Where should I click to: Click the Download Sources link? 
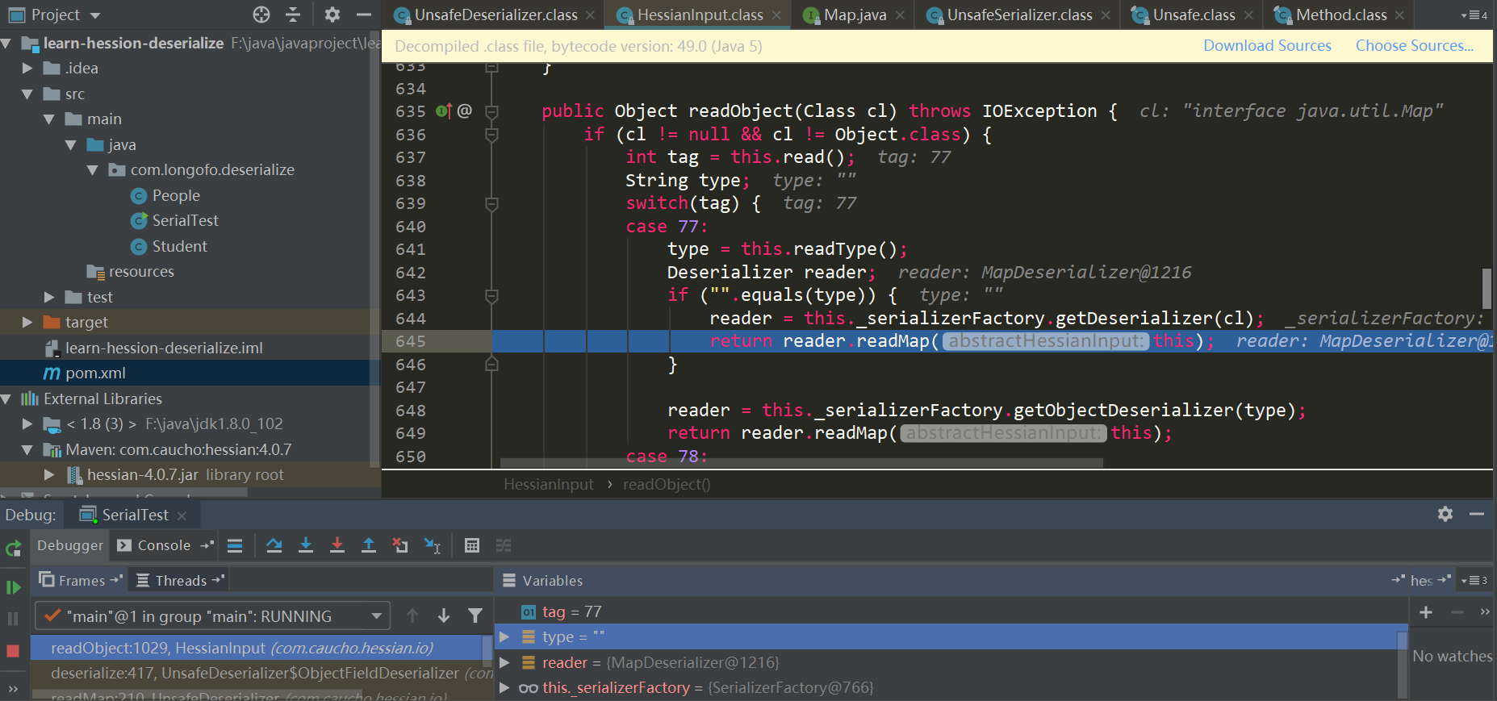pyautogui.click(x=1267, y=46)
